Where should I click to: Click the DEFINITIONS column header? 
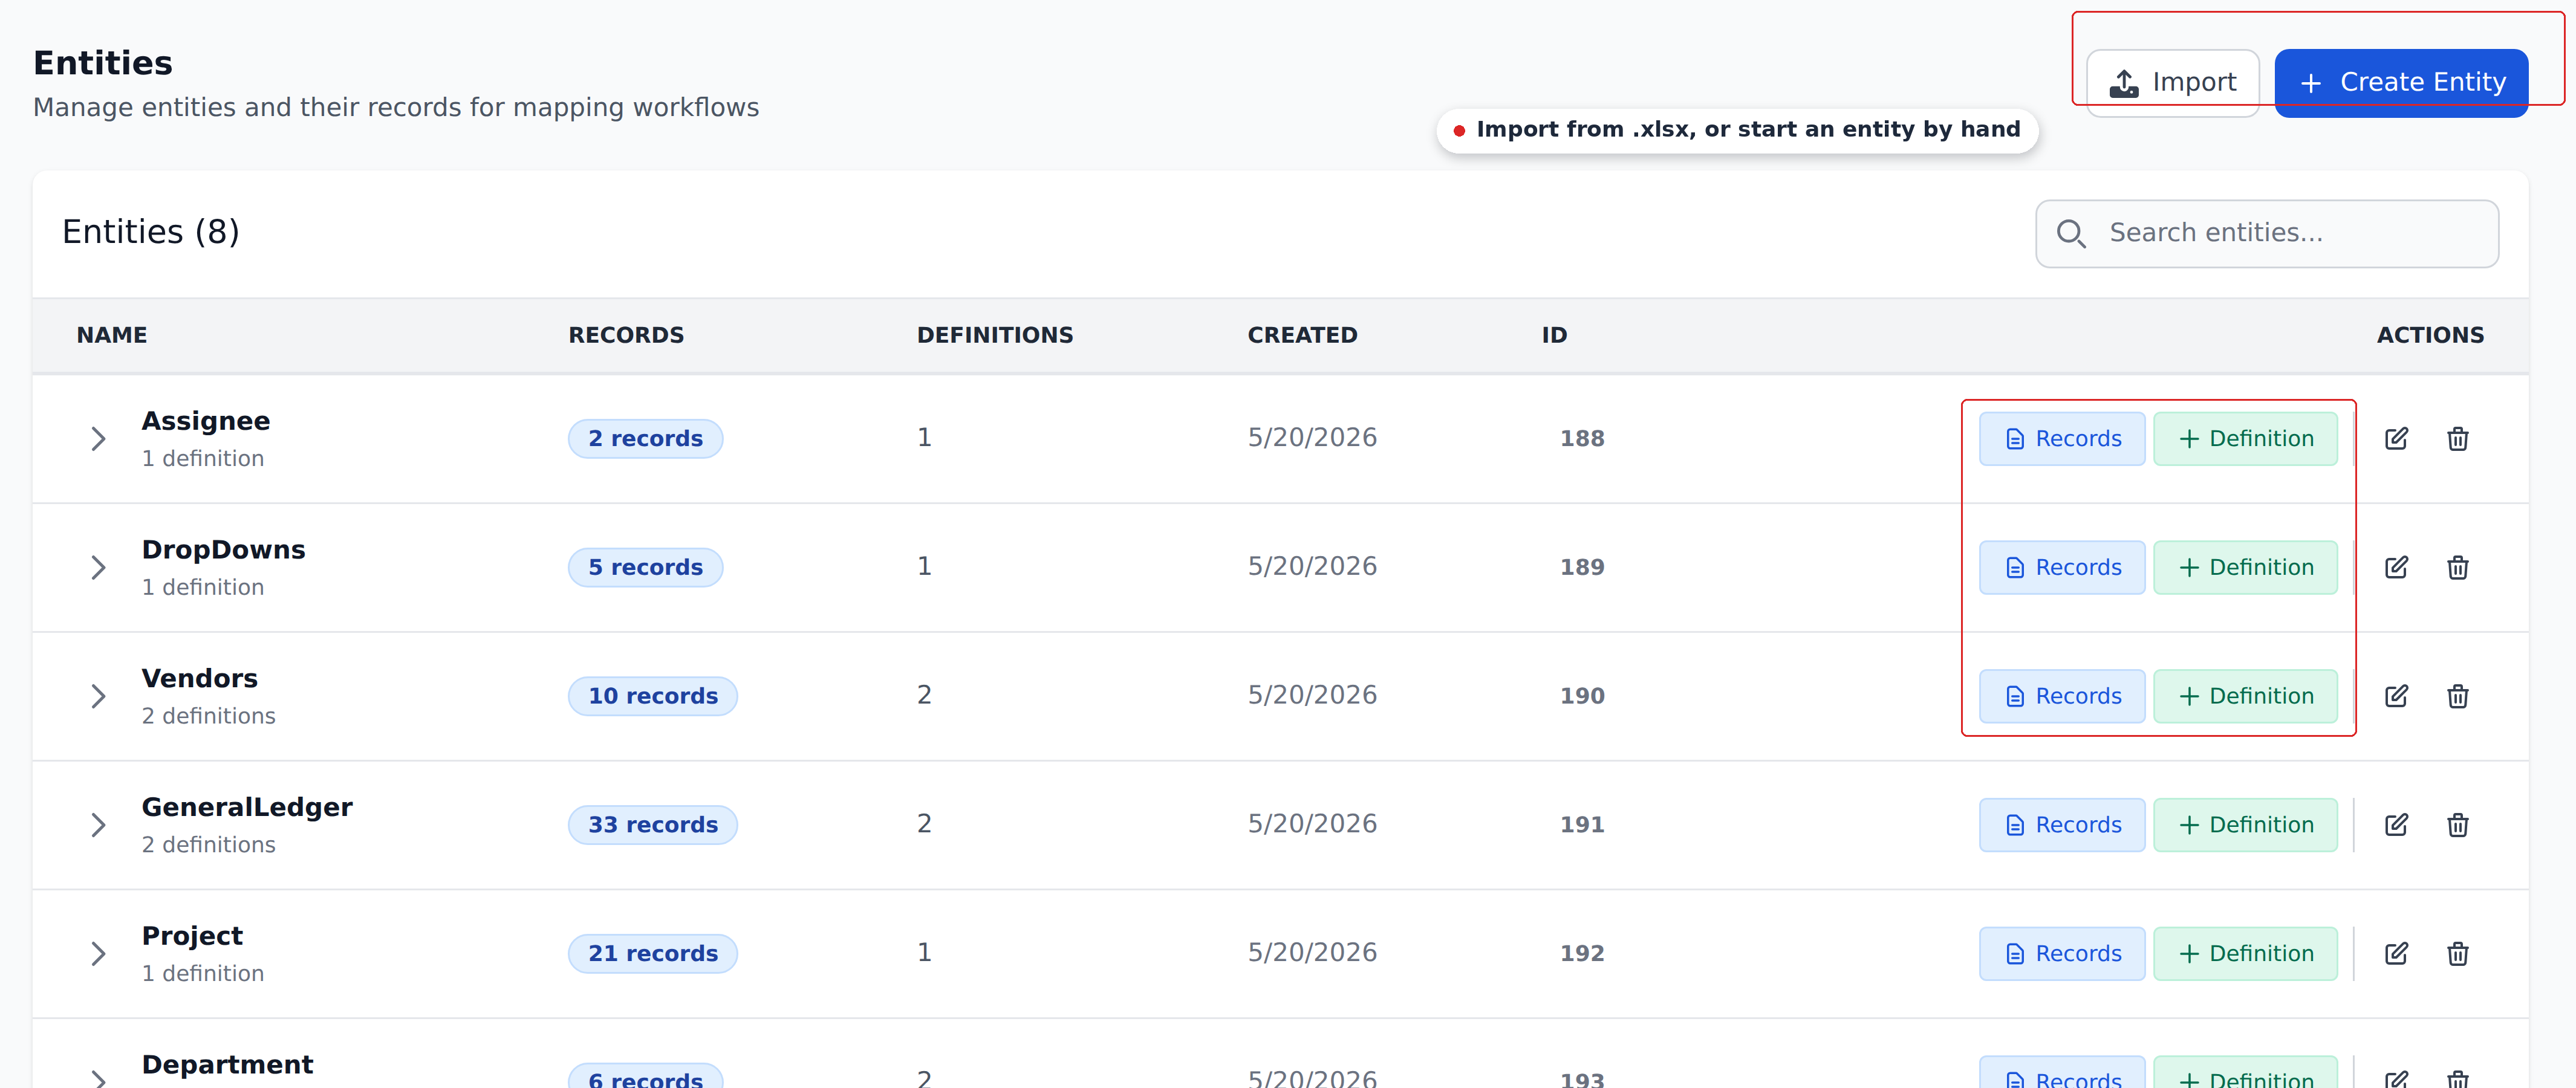click(995, 335)
